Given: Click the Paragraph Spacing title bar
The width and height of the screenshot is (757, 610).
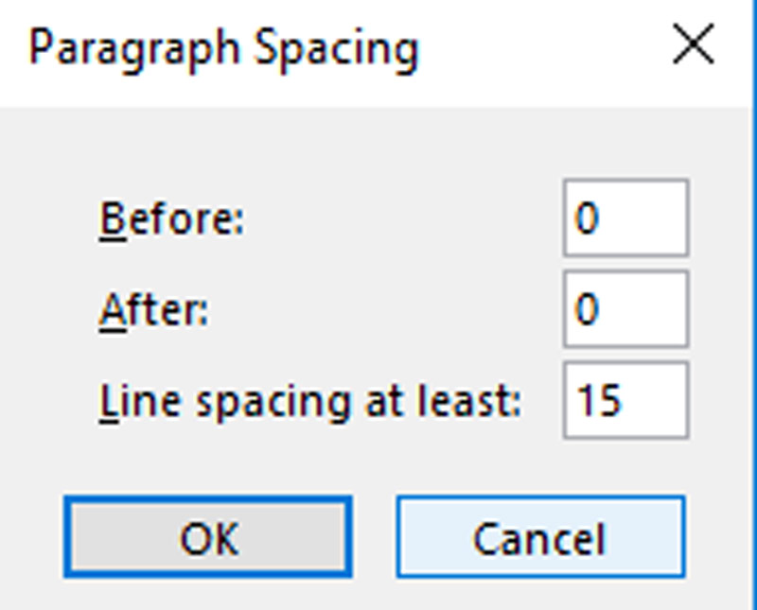Looking at the screenshot, I should [x=284, y=47].
